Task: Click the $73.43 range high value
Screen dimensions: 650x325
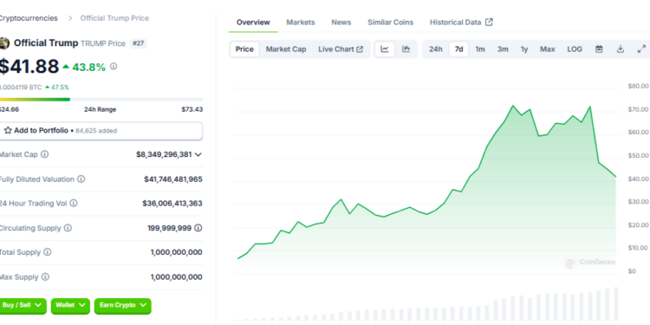Action: (x=192, y=109)
